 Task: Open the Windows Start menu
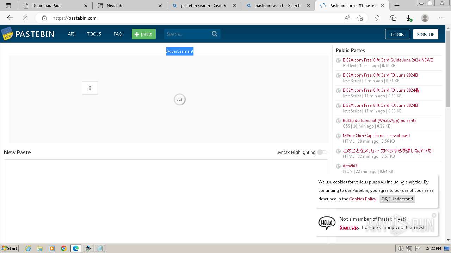pyautogui.click(x=10, y=248)
